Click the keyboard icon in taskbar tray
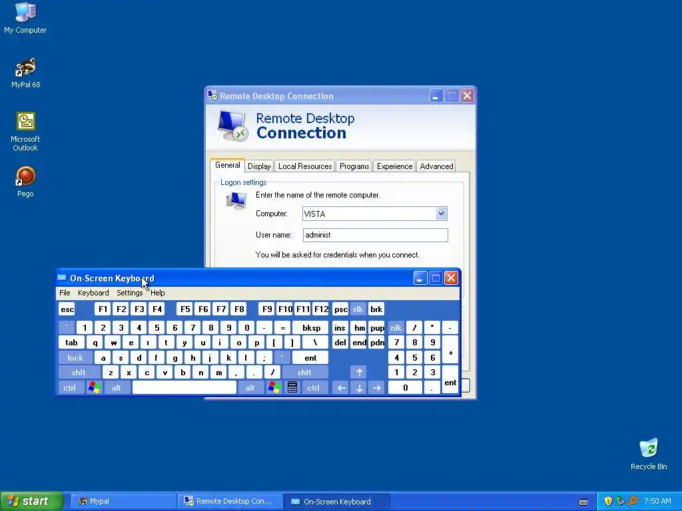This screenshot has width=682, height=511. [583, 502]
